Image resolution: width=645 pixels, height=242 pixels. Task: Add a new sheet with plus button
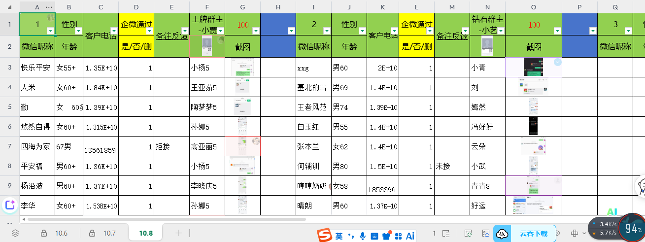[x=178, y=233]
